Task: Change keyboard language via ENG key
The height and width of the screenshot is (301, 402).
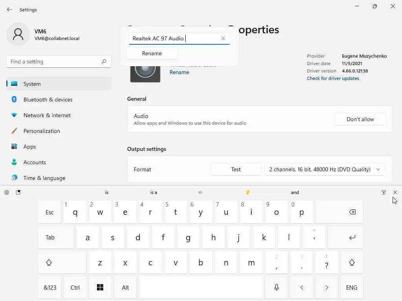Action: 352,287
